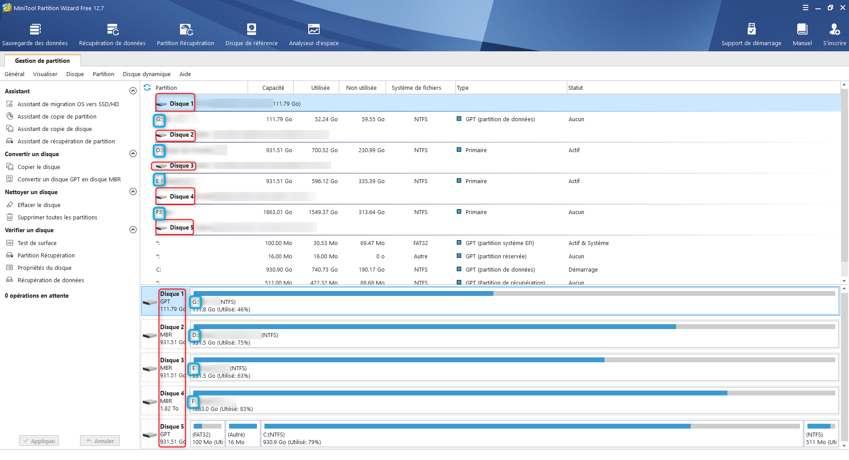The image size is (849, 460).
Task: Collapse Convertir un disque section
Action: coord(133,153)
